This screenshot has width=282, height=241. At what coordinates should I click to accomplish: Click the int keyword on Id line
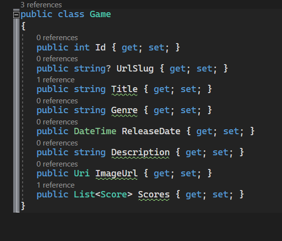click(82, 48)
